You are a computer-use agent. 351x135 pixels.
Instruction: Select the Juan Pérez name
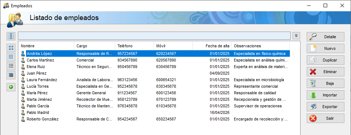(37, 73)
